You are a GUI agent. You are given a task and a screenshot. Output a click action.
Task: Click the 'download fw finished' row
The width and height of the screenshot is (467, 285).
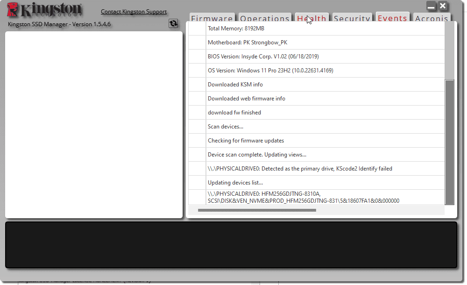(x=317, y=113)
